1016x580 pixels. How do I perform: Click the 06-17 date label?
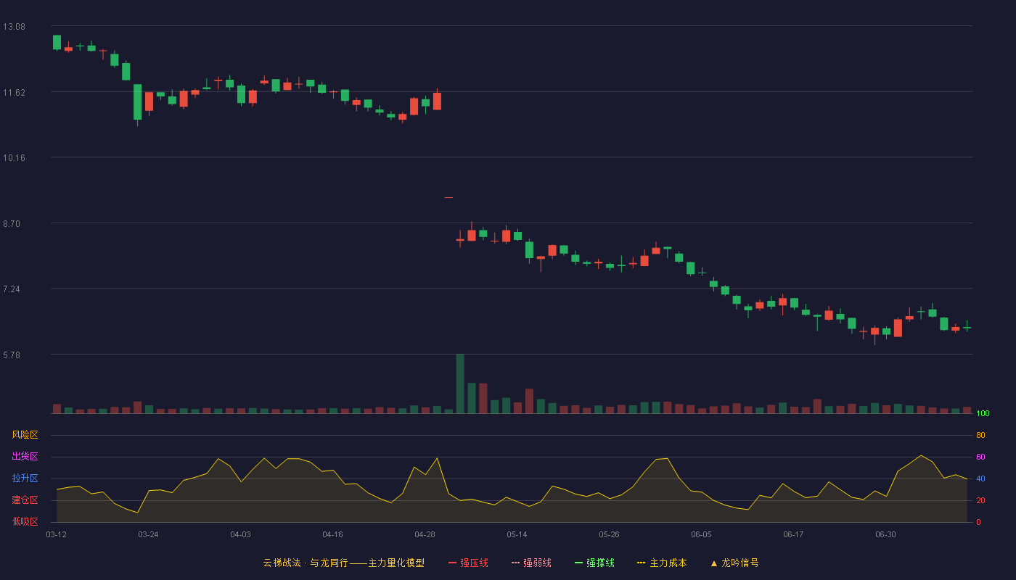click(x=793, y=534)
